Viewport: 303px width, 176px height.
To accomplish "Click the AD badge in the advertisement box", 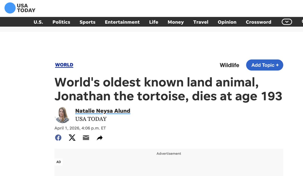I will point(59,162).
